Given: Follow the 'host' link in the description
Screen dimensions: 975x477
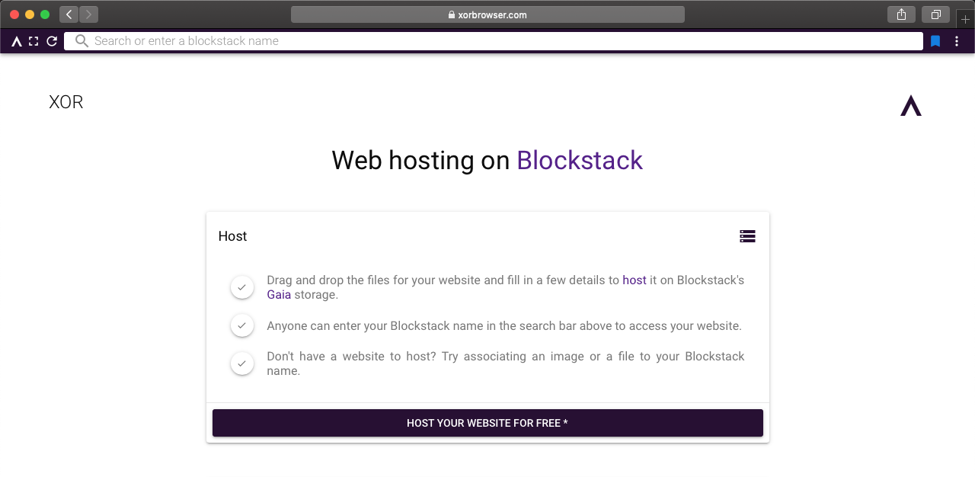Looking at the screenshot, I should 635,280.
